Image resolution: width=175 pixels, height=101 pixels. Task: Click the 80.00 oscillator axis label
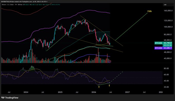[166, 68]
